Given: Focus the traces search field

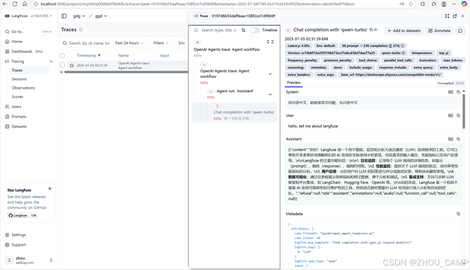Looking at the screenshot, I should [x=85, y=43].
